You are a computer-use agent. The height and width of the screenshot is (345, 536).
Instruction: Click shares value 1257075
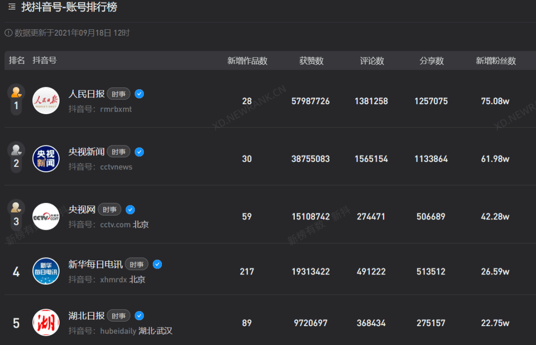point(431,101)
